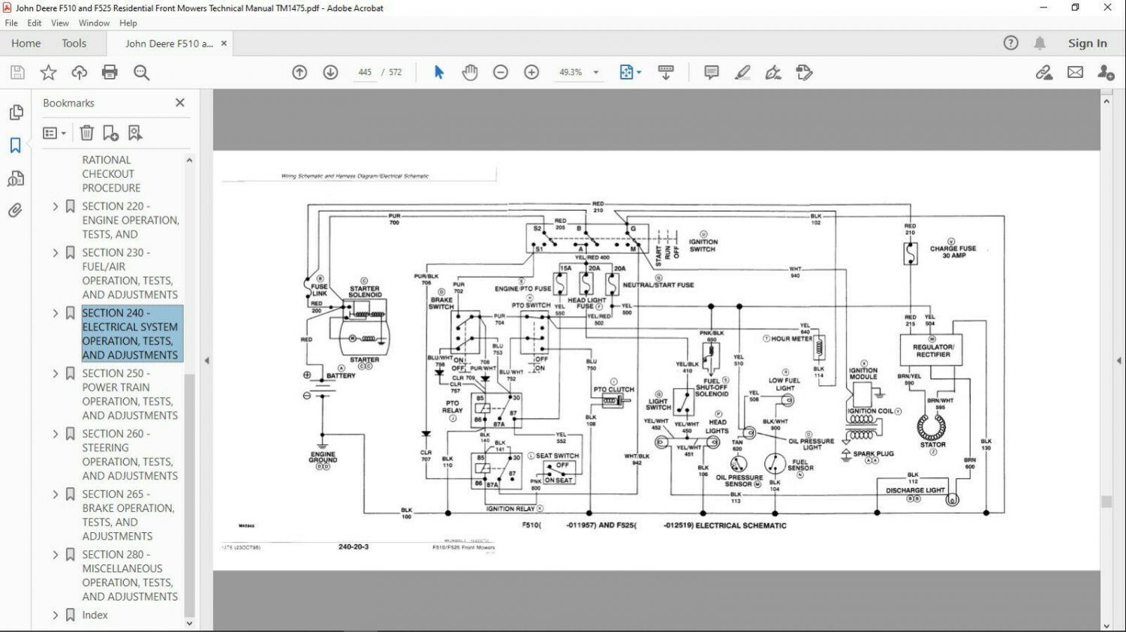Activate the hand pan tool
Screen dimensions: 1126x632
470,72
